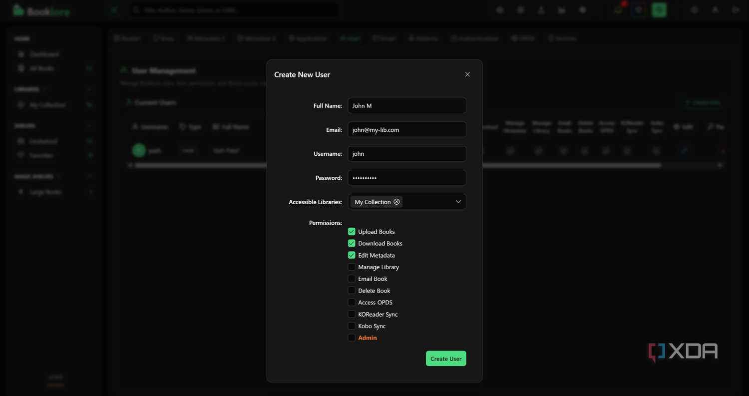Screen dimensions: 749x396
Task: Turn on KOReader Sync permission
Action: point(352,314)
